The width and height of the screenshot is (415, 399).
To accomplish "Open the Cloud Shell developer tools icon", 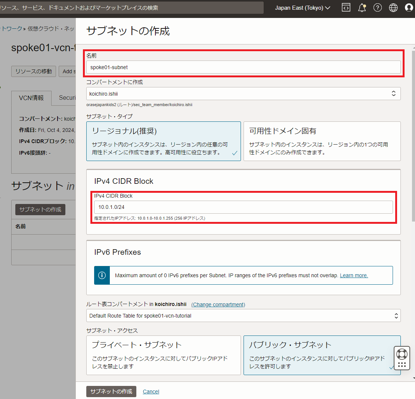I will point(346,7).
